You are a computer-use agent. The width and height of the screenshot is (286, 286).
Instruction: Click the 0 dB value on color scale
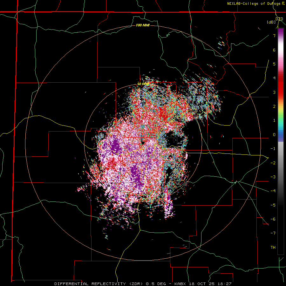pyautogui.click(x=274, y=135)
